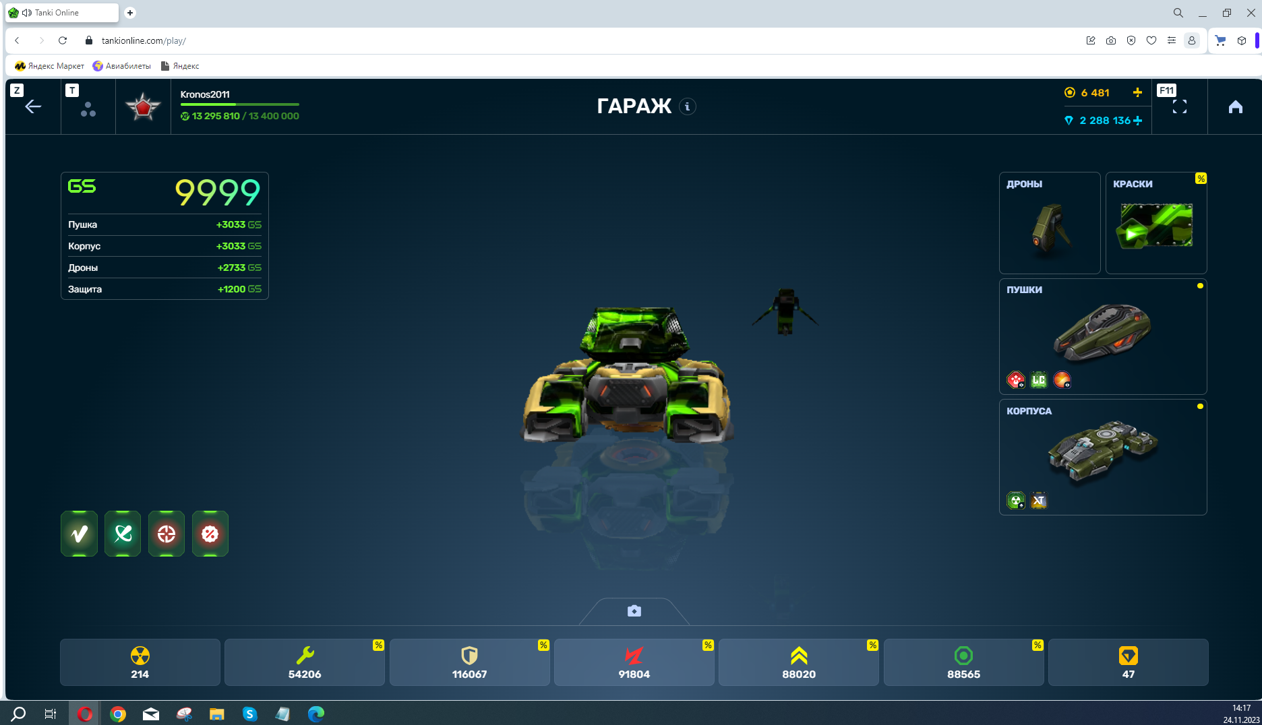Open the Авиабилеты bookmark
This screenshot has width=1262, height=725.
(121, 66)
